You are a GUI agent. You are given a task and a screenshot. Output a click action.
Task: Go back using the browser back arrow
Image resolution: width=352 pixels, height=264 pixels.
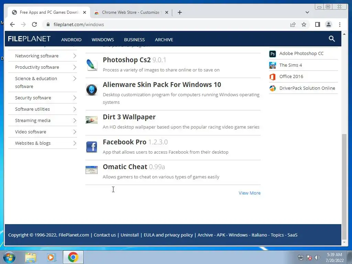pyautogui.click(x=12, y=24)
